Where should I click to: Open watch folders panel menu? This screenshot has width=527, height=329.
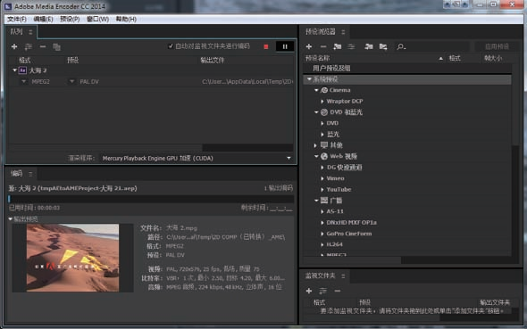[x=343, y=276]
